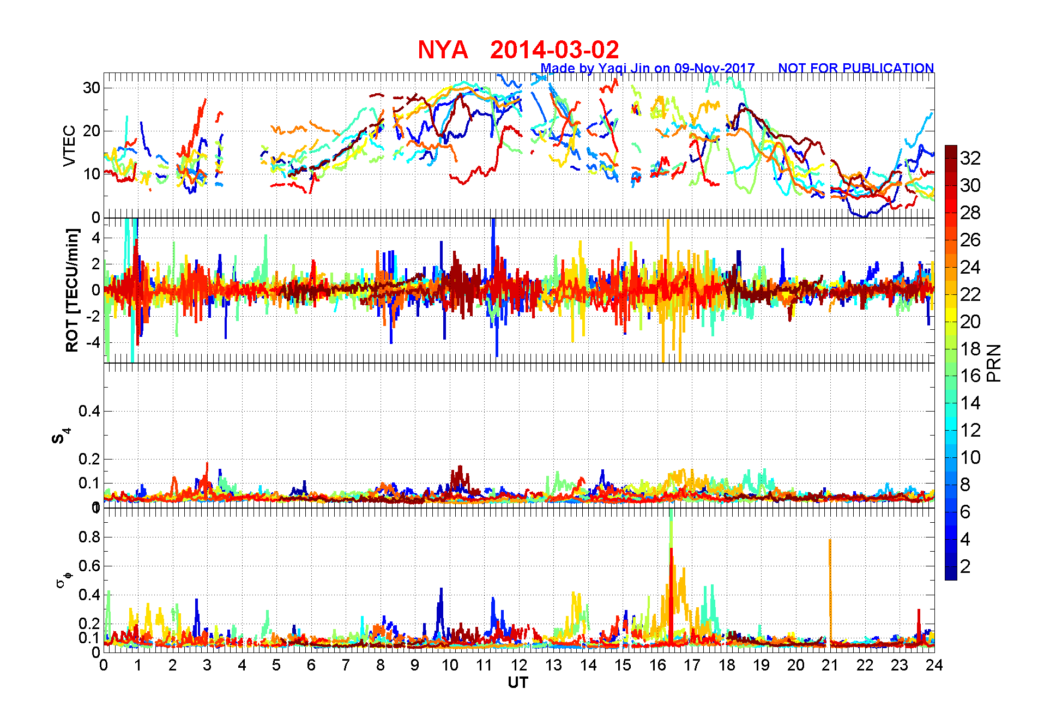The height and width of the screenshot is (725, 1038).
Task: Click the VTEC axis tick 30
Action: click(x=92, y=87)
